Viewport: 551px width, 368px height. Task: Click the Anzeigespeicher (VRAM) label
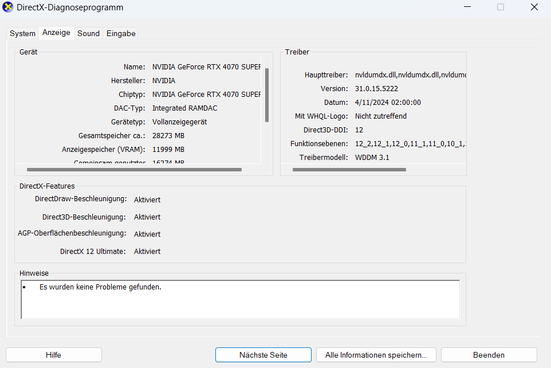104,150
